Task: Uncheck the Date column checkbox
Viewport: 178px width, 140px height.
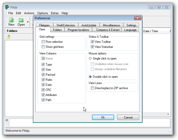Action: [43, 85]
